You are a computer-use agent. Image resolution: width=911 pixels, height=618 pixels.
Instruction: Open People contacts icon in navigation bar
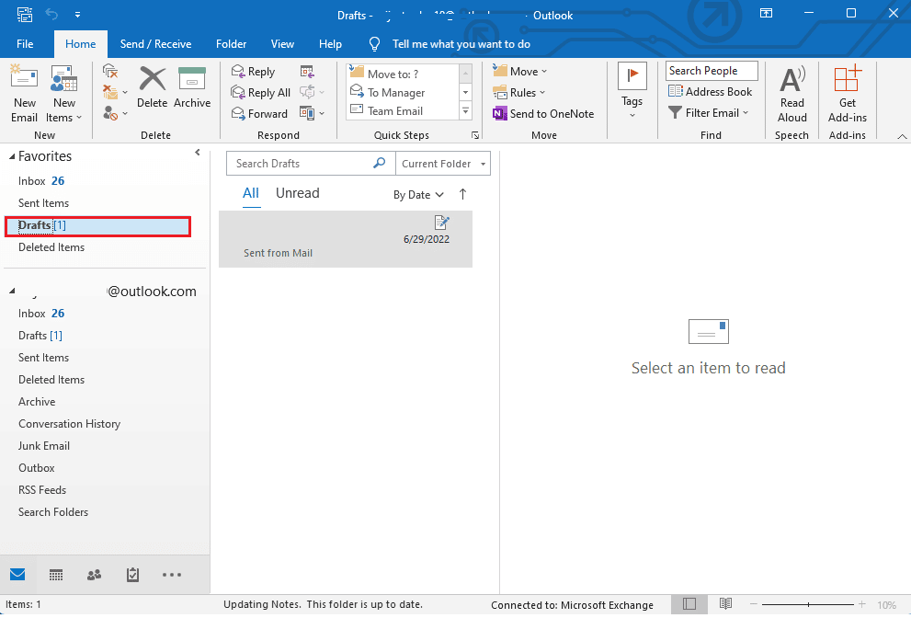pyautogui.click(x=94, y=575)
